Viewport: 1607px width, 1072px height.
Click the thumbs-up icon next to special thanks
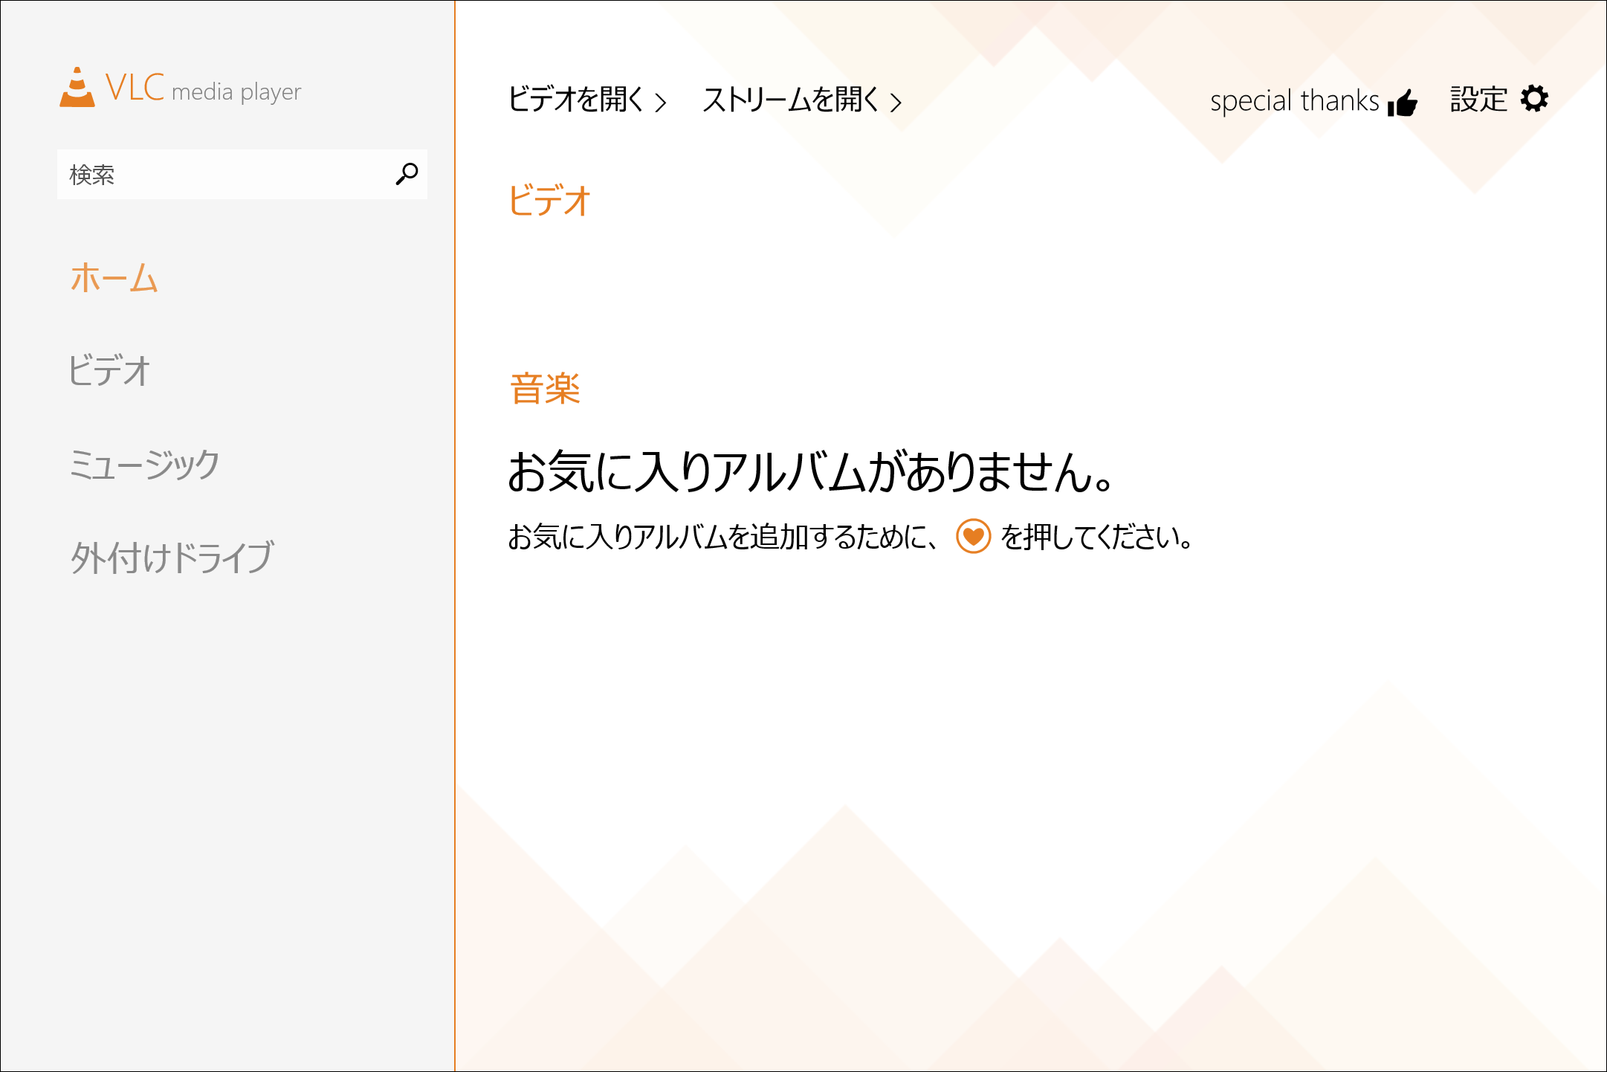point(1403,102)
